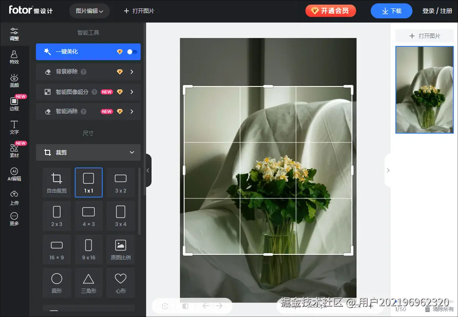Click the blue 下载 download button
Screen dimensions: 458x317
click(x=391, y=11)
